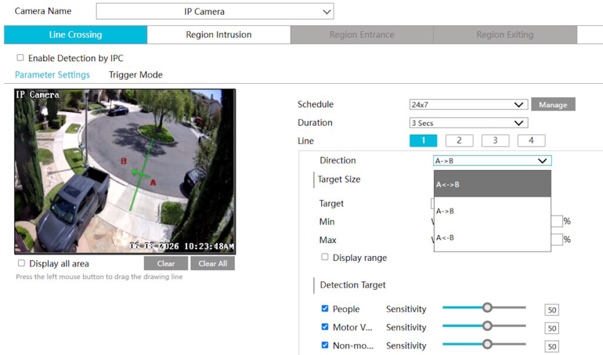Select Line number 2
Screen dimensions: 603x355
459,140
